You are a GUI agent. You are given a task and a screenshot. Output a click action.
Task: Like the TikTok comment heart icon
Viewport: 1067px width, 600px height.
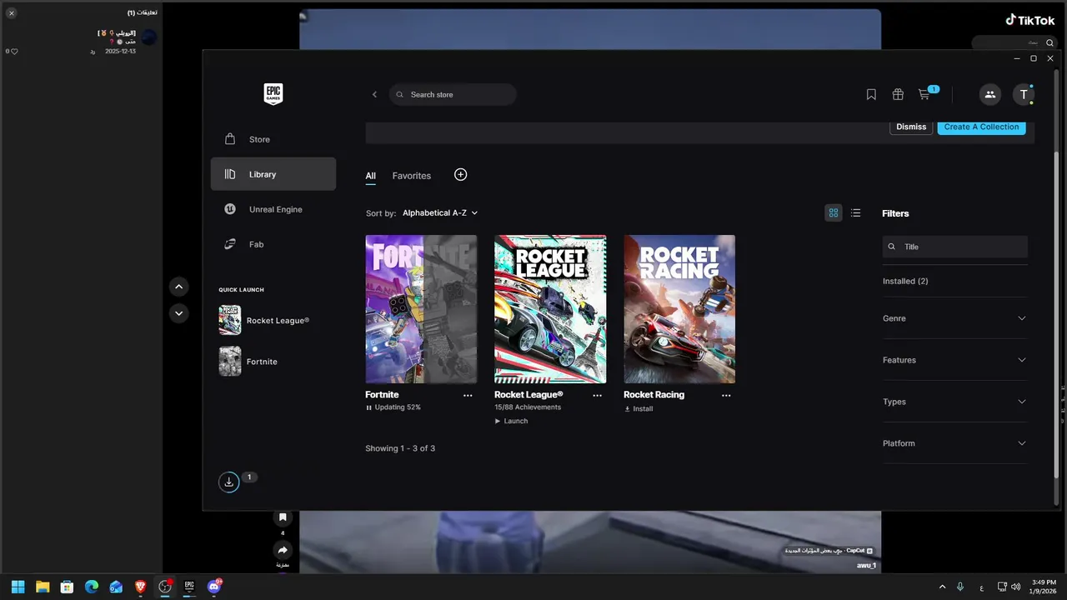(x=14, y=52)
